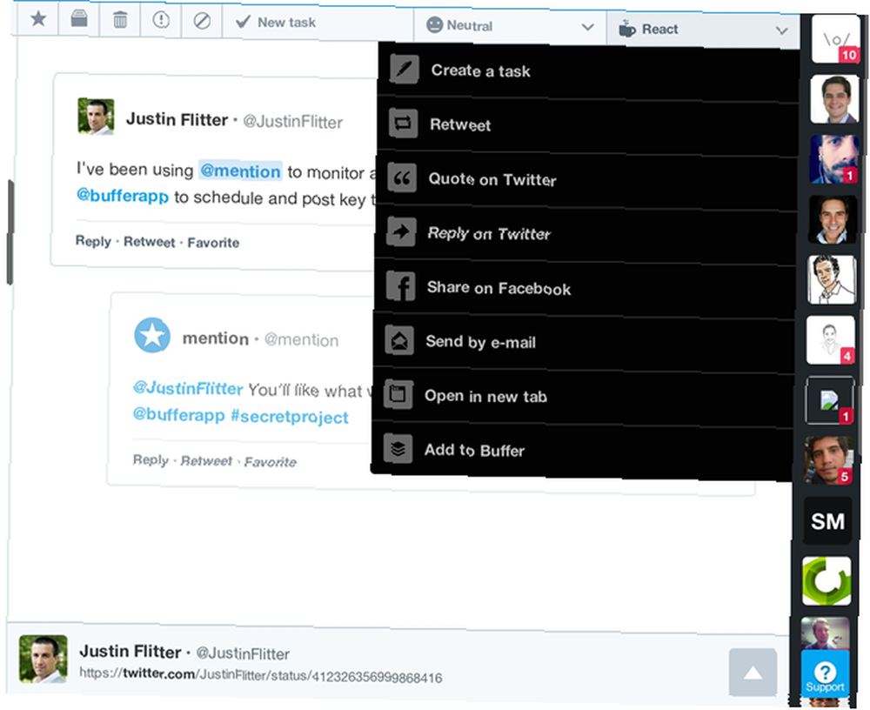
Task: Select bearded man avatar with 1 badge
Action: coord(833,159)
